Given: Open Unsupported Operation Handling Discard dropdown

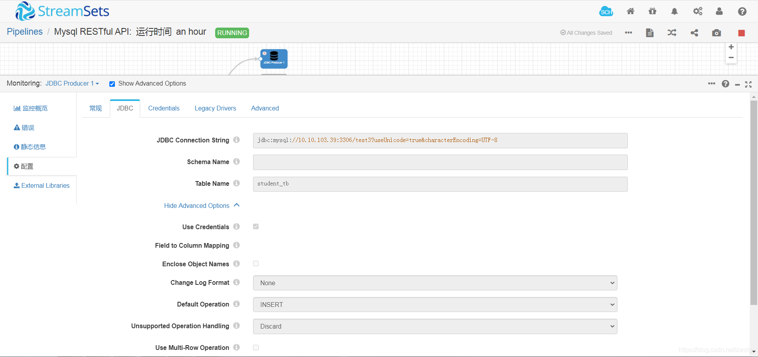Looking at the screenshot, I should point(435,326).
